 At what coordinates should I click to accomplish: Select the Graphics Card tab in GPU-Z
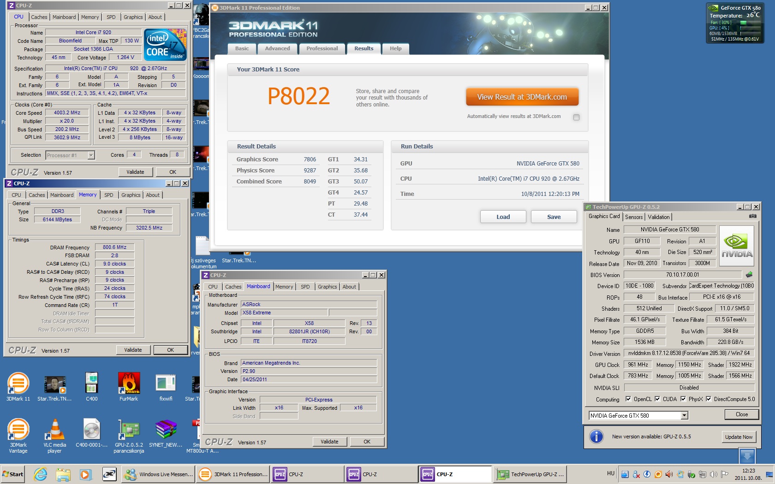point(604,217)
